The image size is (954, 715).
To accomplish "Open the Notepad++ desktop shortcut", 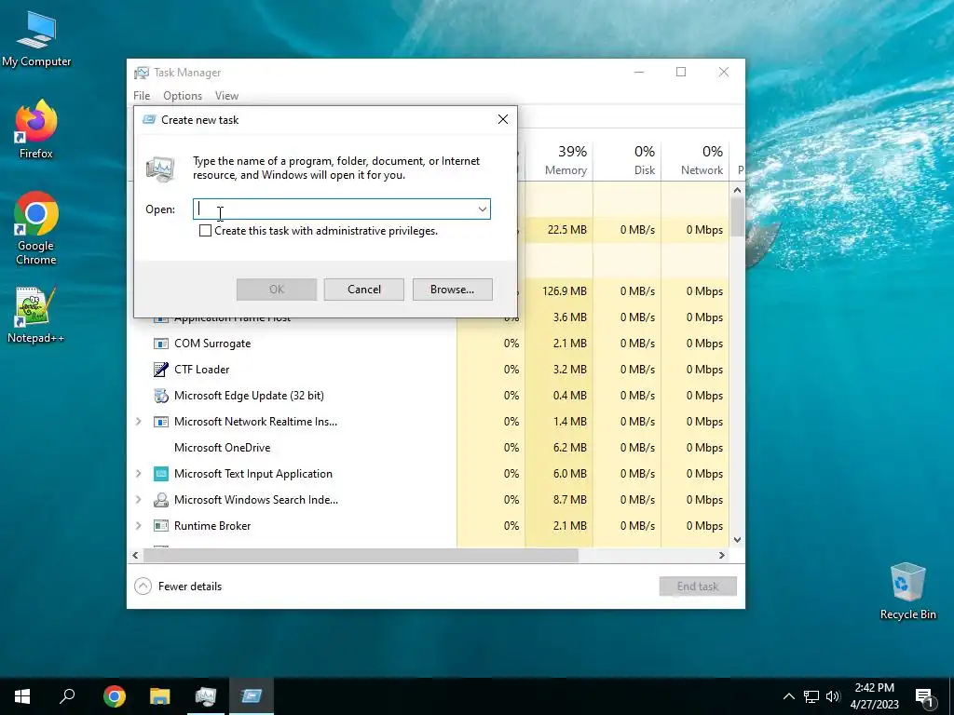I will (x=36, y=315).
